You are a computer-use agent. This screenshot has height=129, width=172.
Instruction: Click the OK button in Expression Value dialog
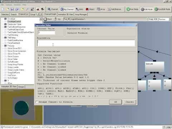(115, 102)
